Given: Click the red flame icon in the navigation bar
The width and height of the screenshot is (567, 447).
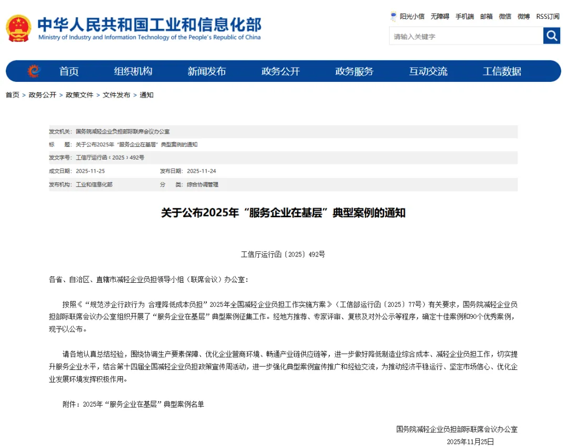Looking at the screenshot, I should [33, 71].
